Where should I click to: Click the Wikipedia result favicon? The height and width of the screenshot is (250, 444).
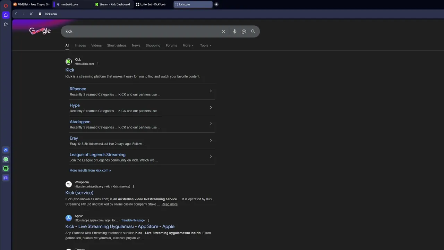click(x=69, y=184)
